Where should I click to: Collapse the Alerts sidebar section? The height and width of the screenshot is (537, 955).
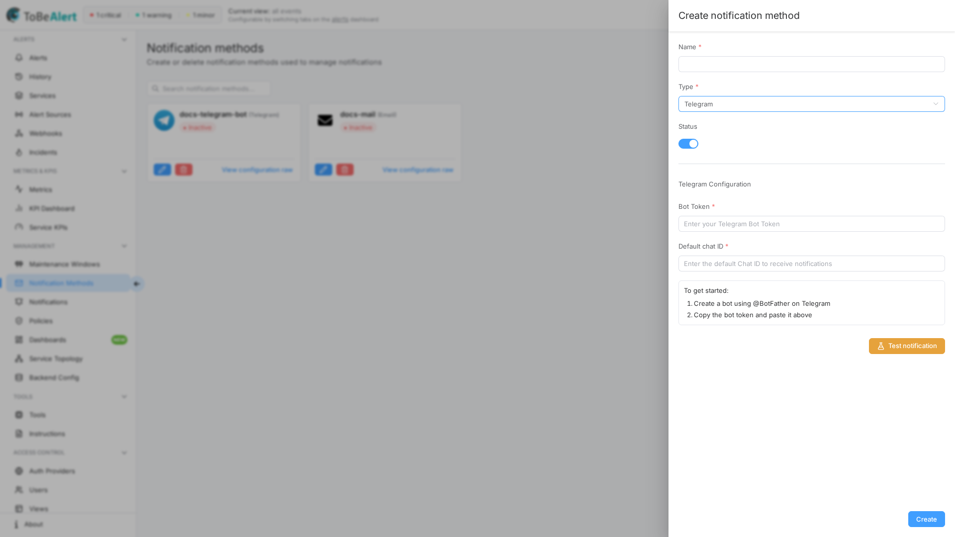click(x=124, y=40)
